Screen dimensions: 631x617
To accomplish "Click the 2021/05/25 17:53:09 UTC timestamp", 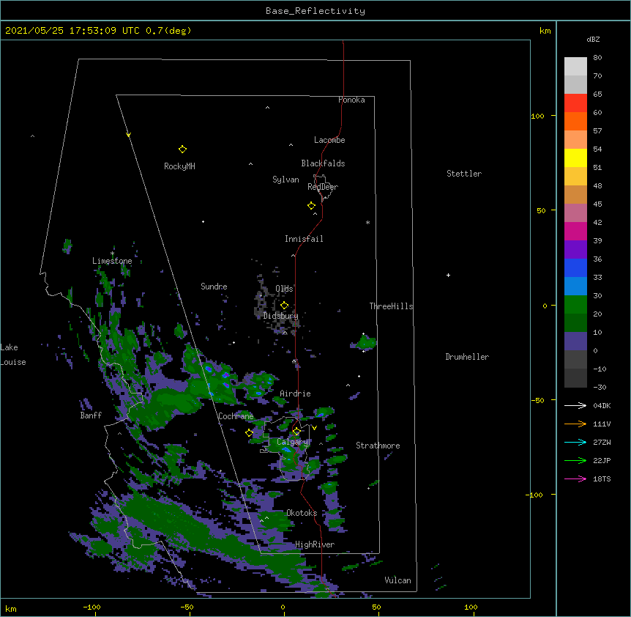I will pyautogui.click(x=72, y=31).
